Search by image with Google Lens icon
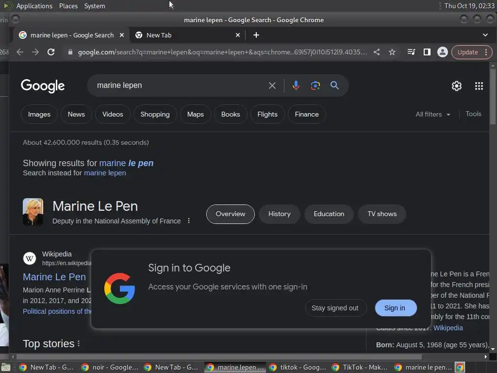 pos(315,85)
